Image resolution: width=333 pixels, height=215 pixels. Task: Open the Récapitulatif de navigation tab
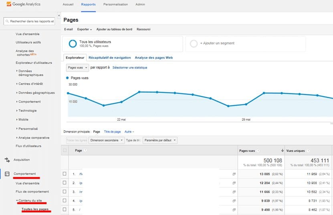coord(109,58)
